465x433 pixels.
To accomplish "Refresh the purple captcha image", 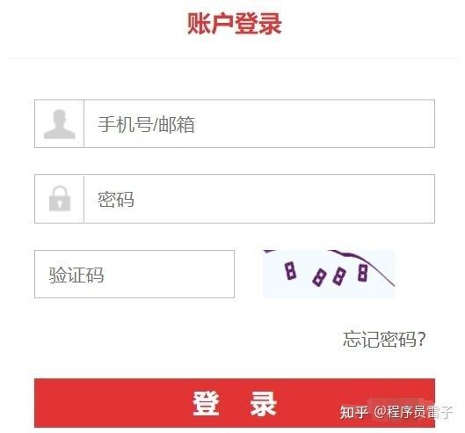I will pos(329,274).
